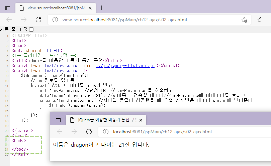
Task: Click the <!-- 클라이언트 프로그램 --> comment line
Action: click(x=44, y=55)
